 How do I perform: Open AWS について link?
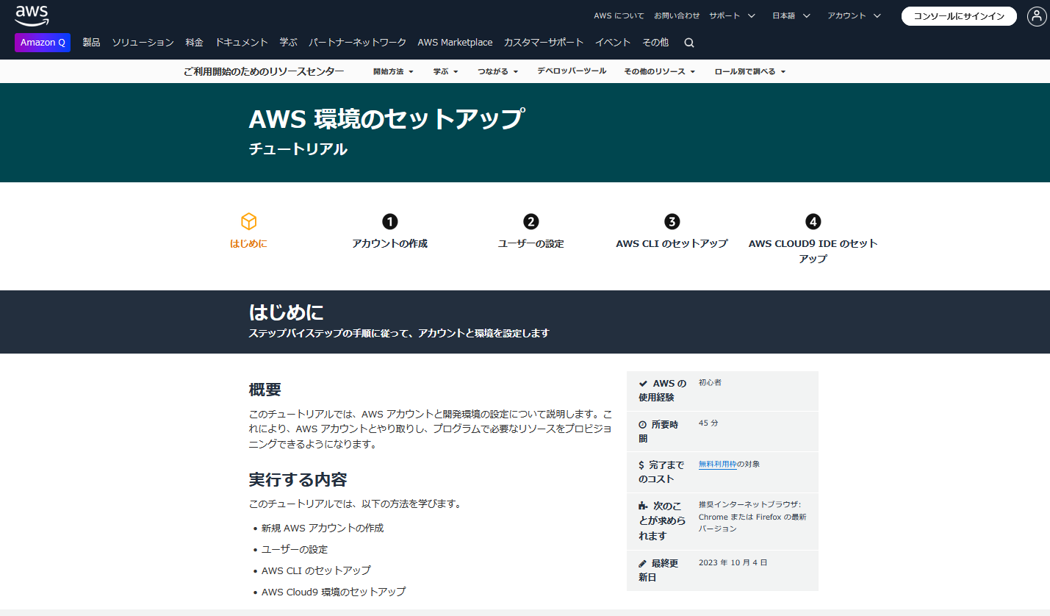619,15
